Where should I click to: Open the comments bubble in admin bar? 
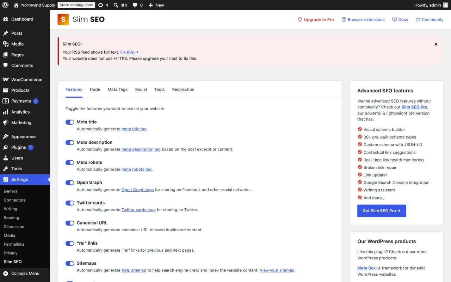point(138,5)
